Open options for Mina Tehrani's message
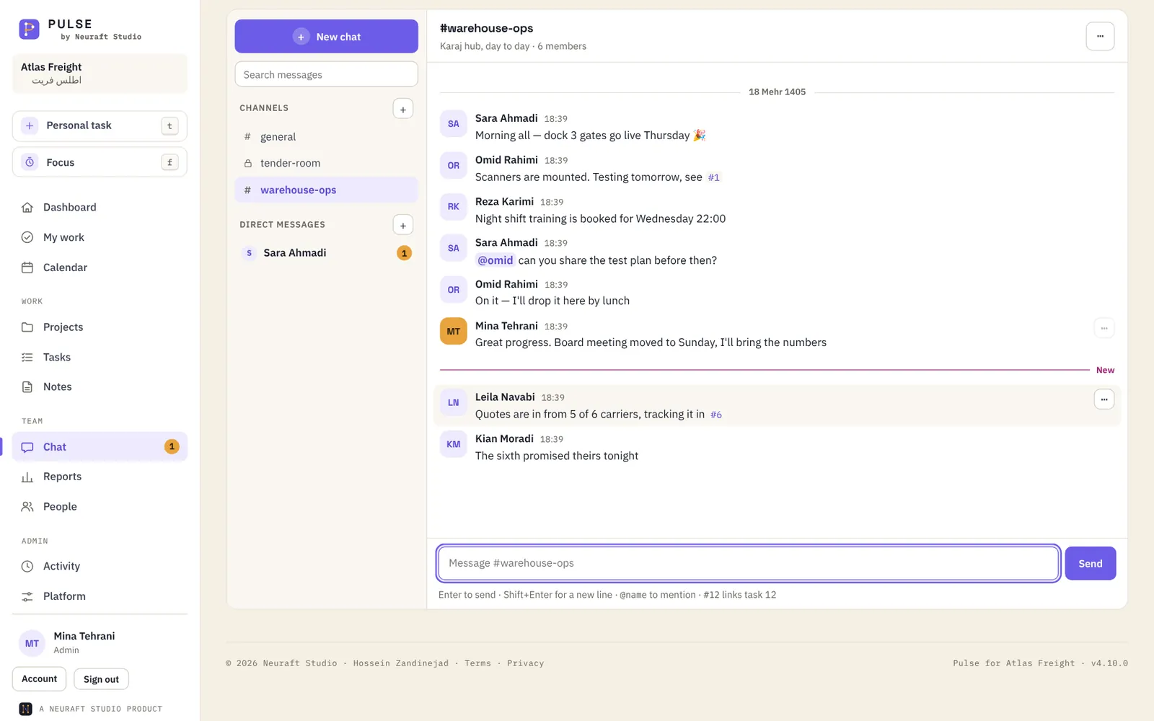 (1104, 328)
